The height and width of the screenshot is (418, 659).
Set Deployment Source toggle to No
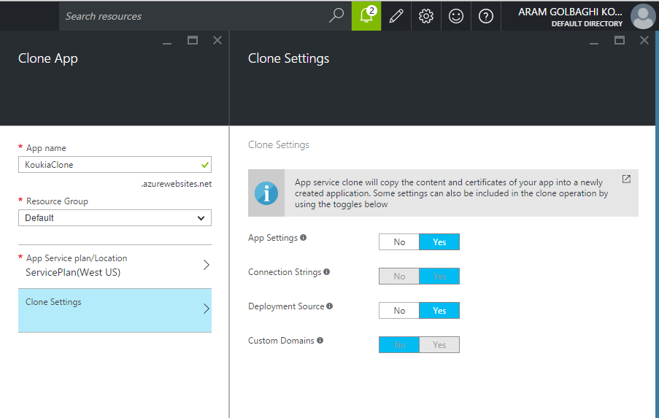click(399, 311)
